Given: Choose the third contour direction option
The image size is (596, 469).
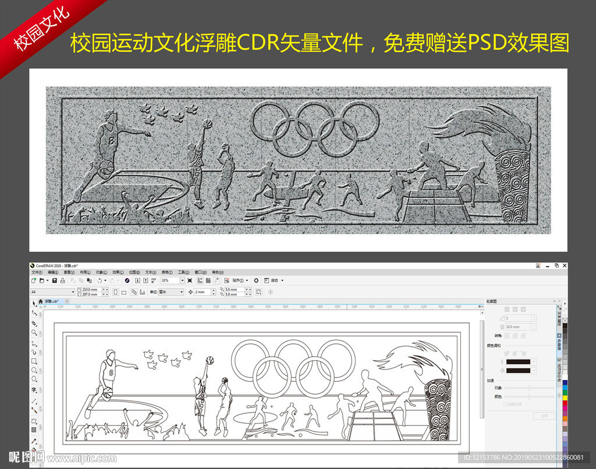Looking at the screenshot, I should tap(523, 310).
